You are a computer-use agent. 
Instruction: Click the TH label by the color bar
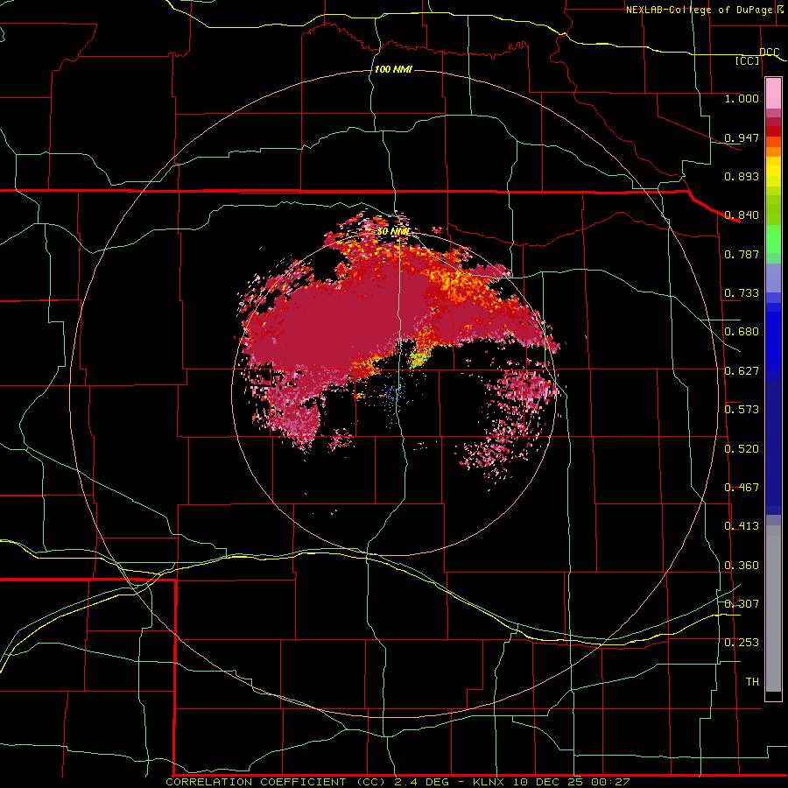(x=752, y=682)
